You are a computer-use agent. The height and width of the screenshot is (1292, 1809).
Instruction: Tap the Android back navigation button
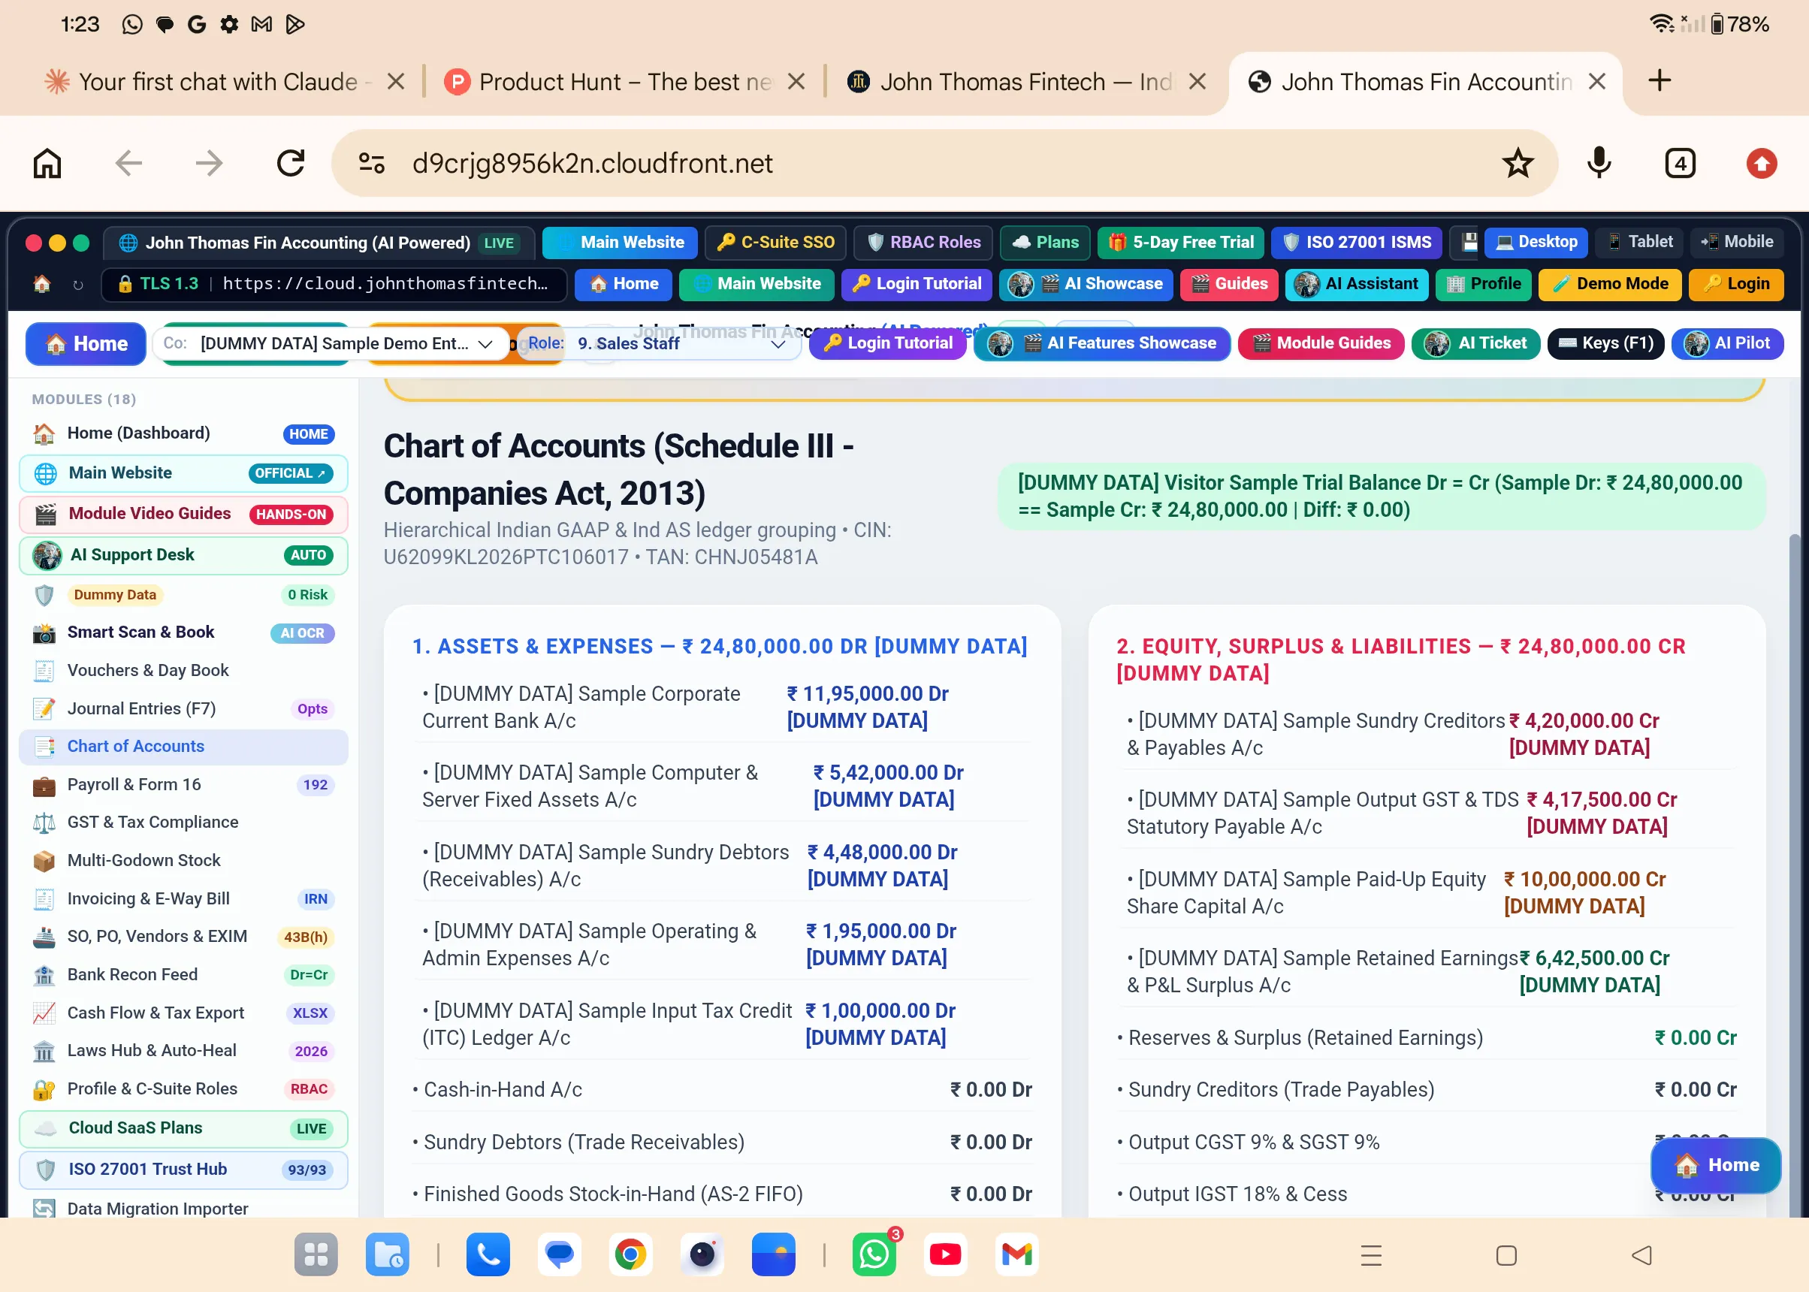point(1641,1255)
